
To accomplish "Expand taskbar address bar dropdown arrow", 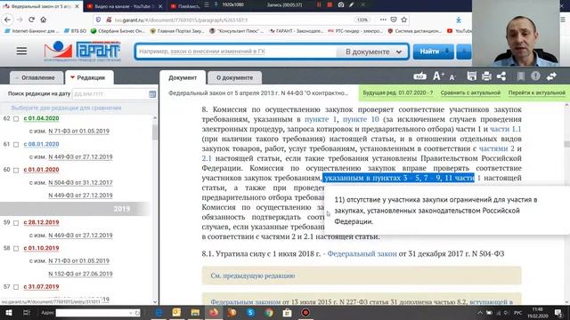I will pos(131,313).
